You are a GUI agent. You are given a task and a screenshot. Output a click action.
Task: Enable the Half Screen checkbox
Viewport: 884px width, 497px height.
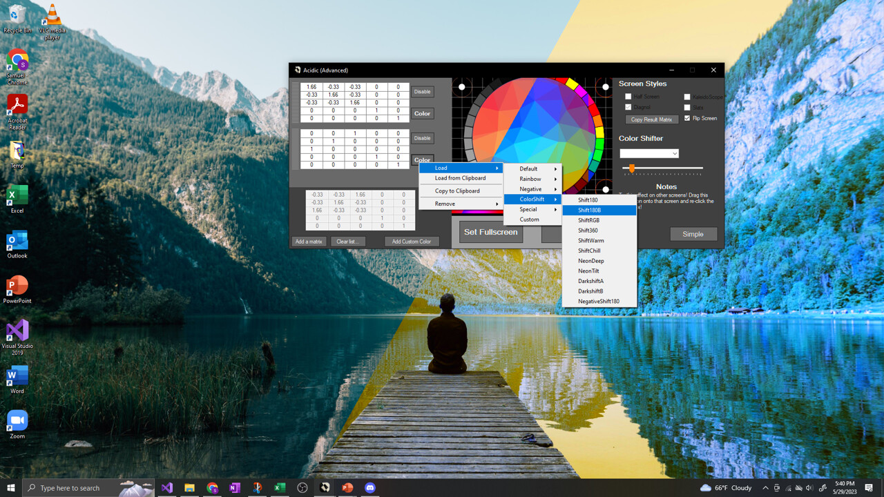click(628, 96)
